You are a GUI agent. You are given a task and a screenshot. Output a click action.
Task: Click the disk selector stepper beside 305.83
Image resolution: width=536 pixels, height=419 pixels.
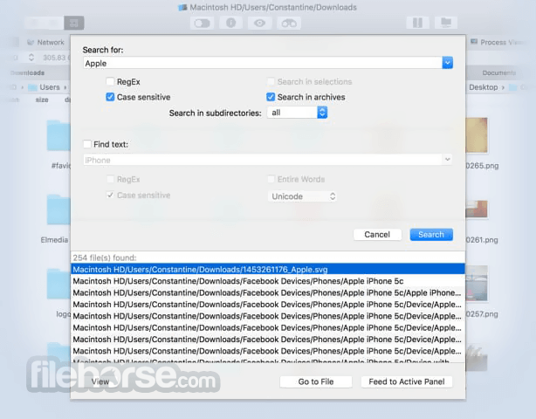pos(31,58)
